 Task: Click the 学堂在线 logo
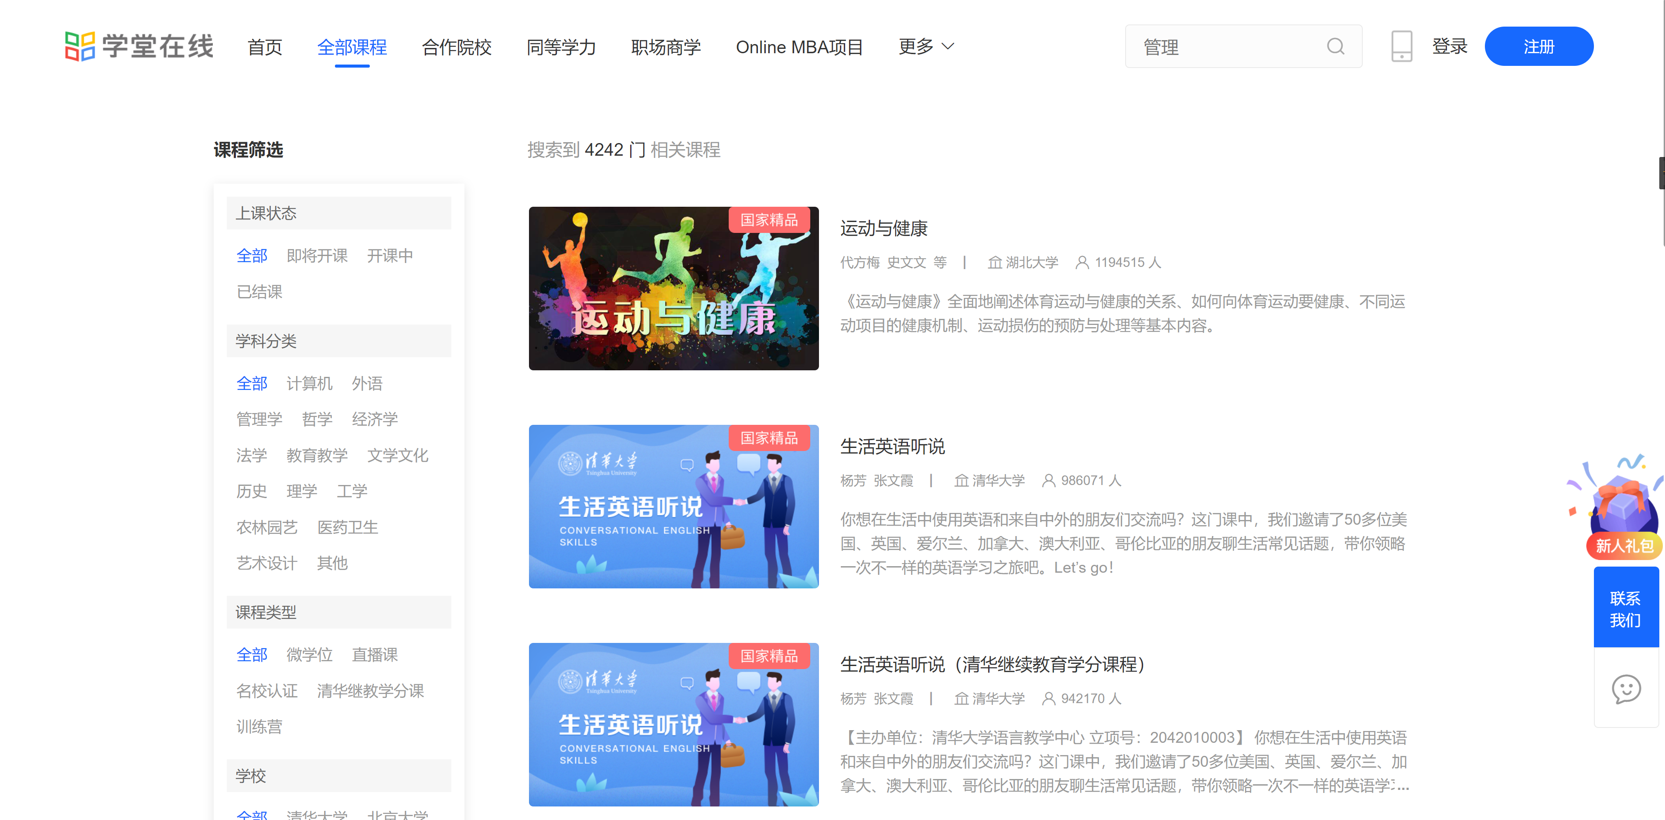(x=139, y=47)
